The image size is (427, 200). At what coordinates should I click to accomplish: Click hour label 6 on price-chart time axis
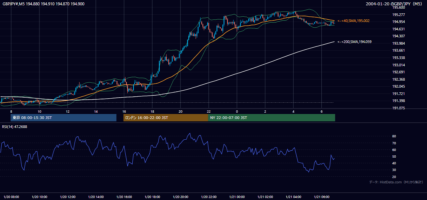321,111
